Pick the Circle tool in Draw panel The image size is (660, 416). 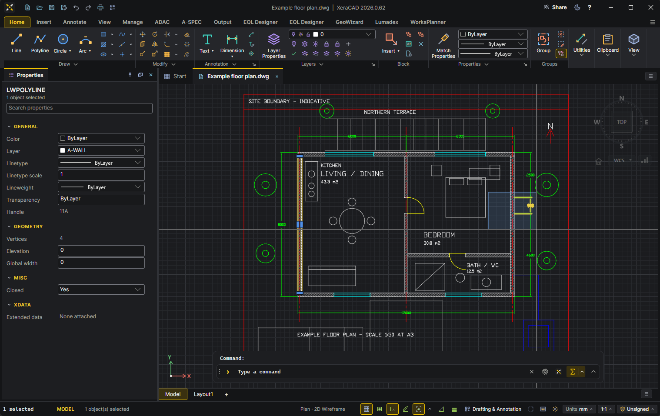63,43
